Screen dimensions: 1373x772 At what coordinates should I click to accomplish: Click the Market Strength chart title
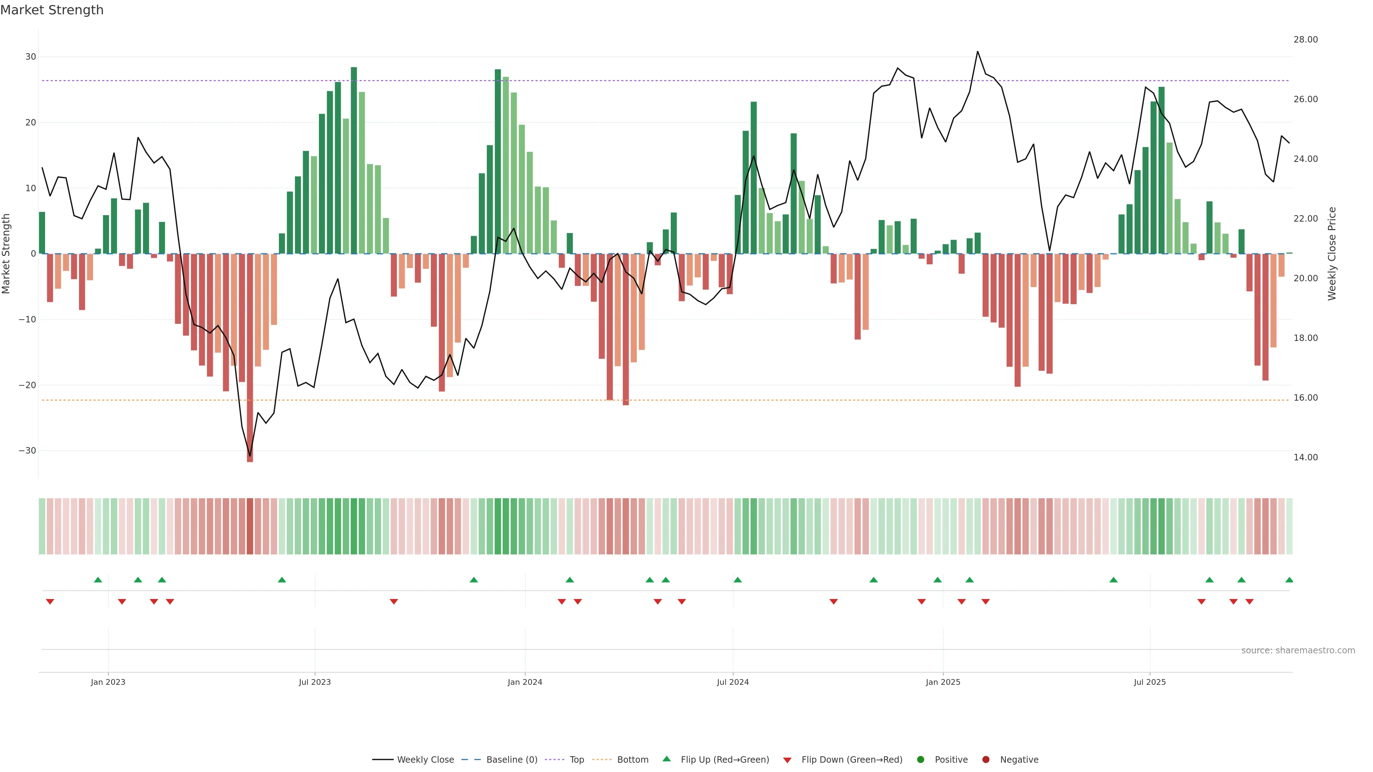(x=52, y=10)
